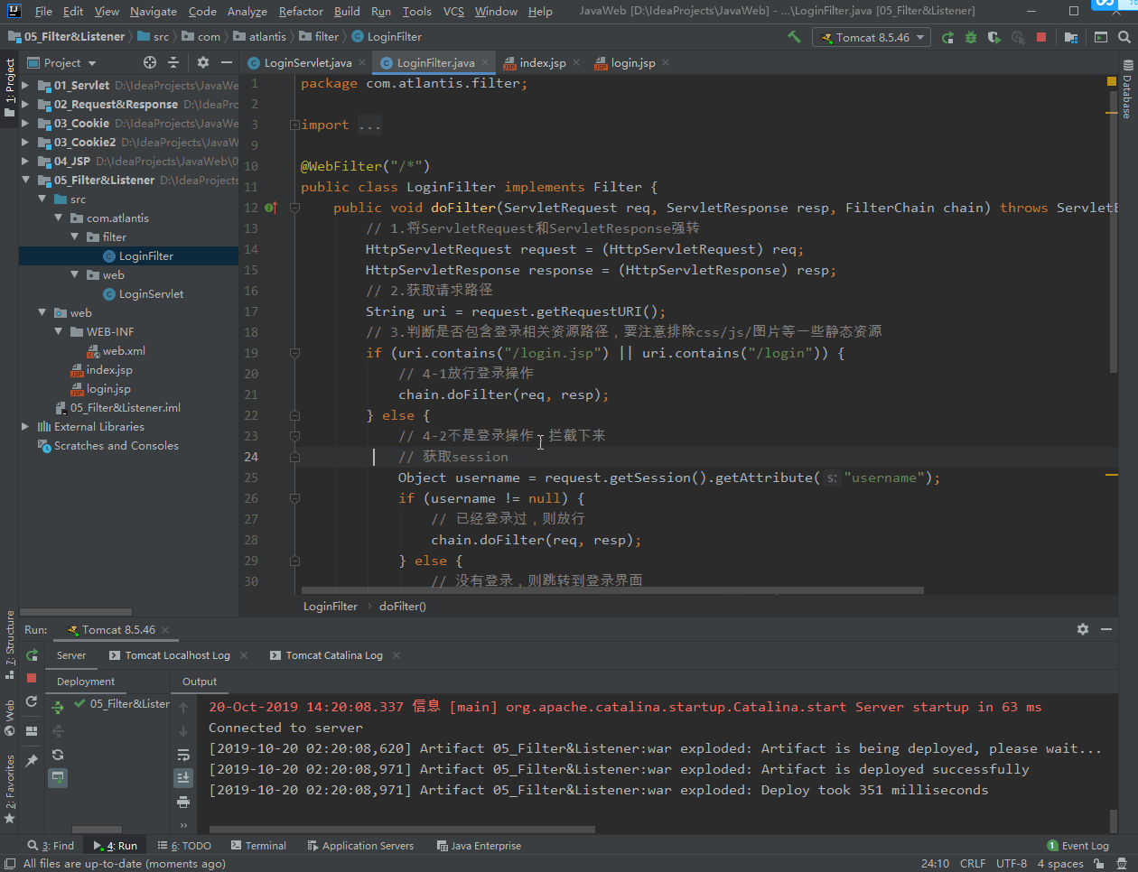Click the CRLF line separator widget

click(973, 864)
